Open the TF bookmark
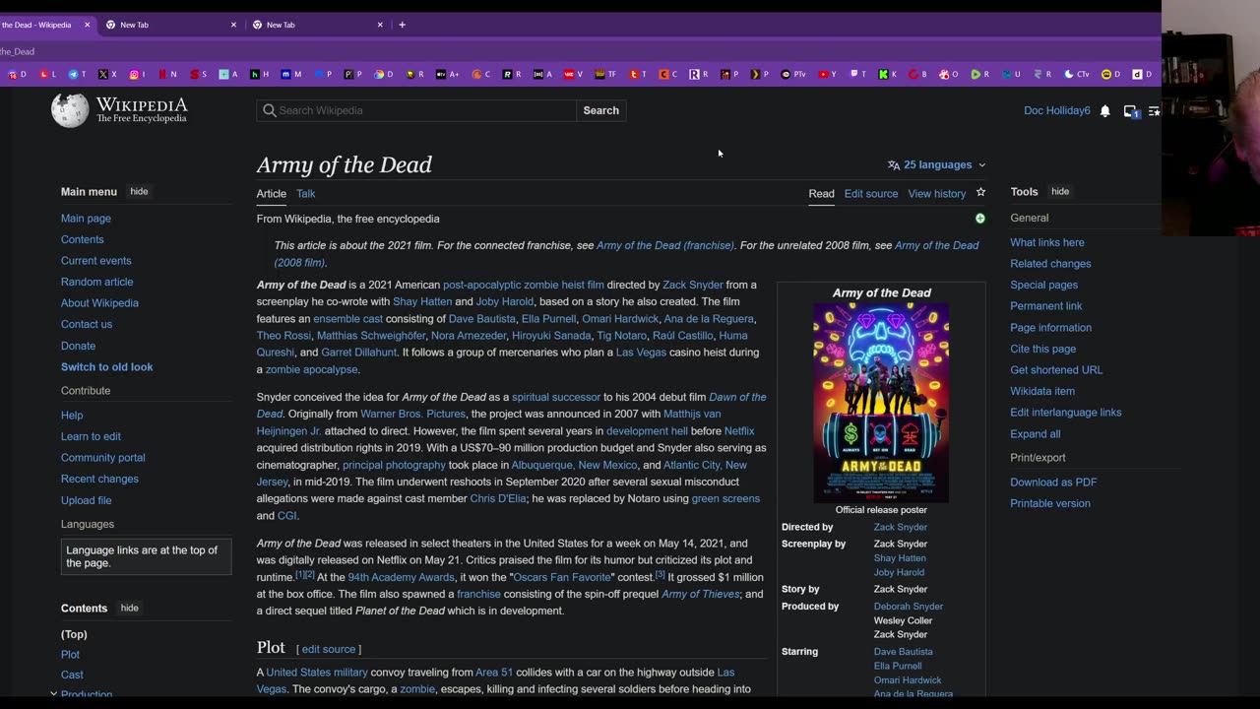1260x709 pixels. (x=604, y=74)
